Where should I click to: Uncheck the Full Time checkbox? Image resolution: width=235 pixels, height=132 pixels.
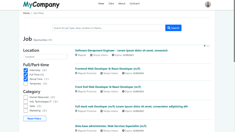[26, 75]
